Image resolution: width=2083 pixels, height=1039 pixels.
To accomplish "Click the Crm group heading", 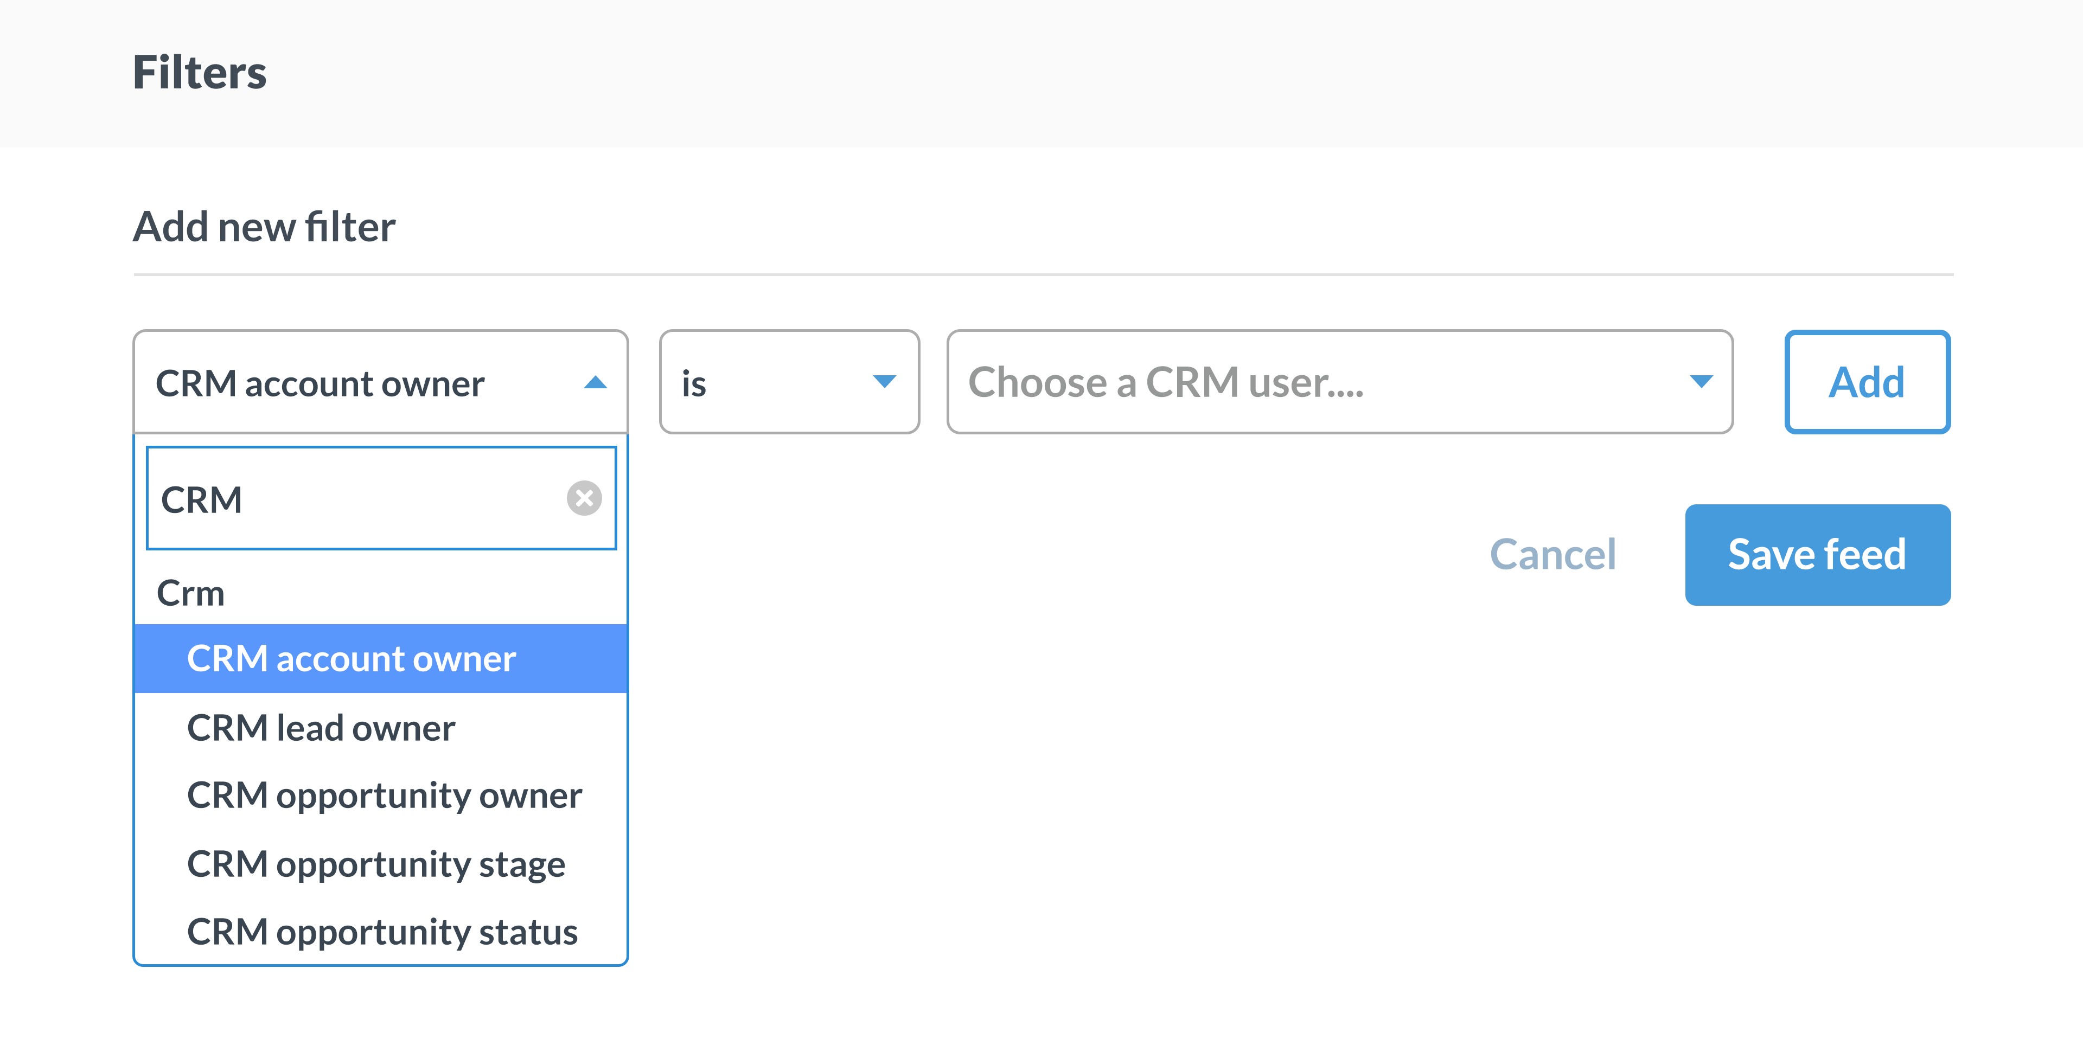I will pyautogui.click(x=191, y=593).
